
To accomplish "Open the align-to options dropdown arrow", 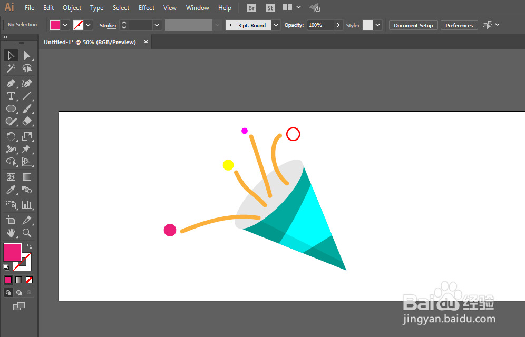I will click(498, 24).
